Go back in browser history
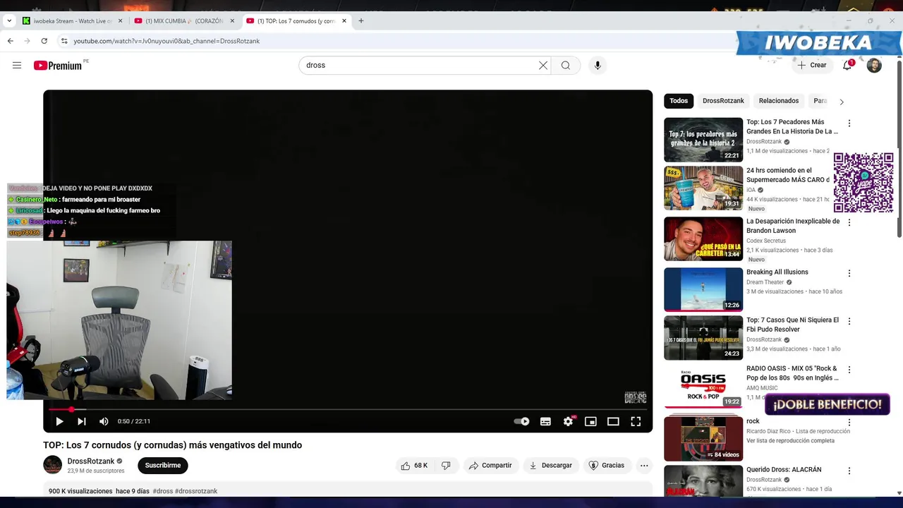Image resolution: width=903 pixels, height=508 pixels. pos(11,41)
